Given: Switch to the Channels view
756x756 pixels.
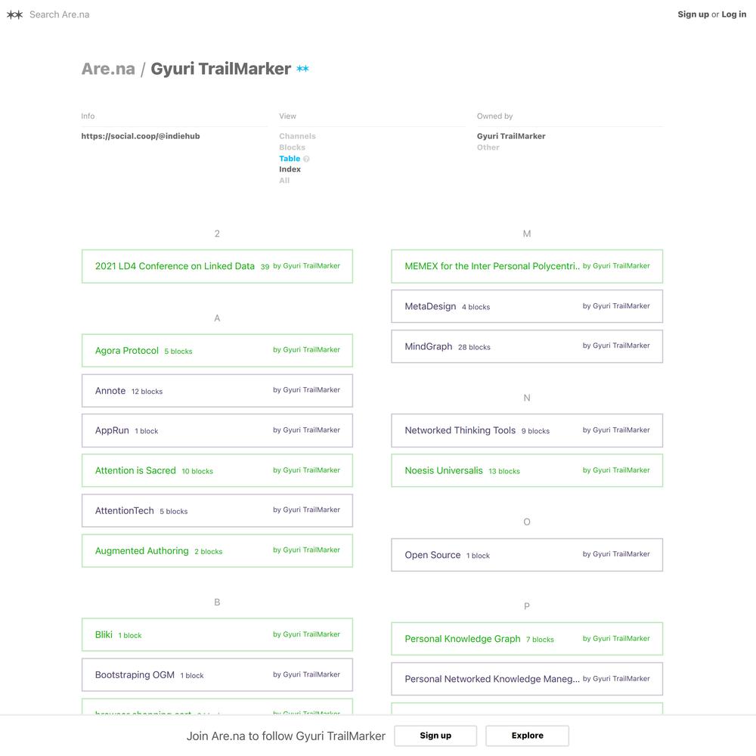Looking at the screenshot, I should tap(297, 136).
